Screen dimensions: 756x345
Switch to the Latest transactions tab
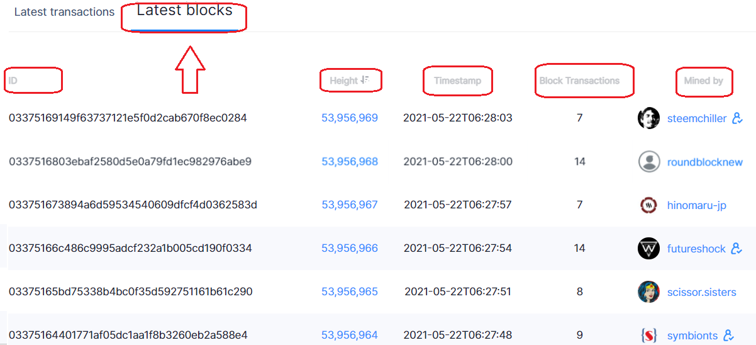click(64, 12)
